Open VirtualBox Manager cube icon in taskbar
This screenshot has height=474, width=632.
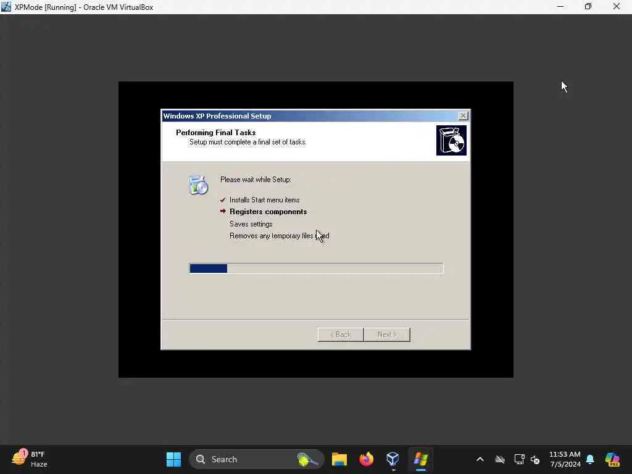[x=393, y=459]
